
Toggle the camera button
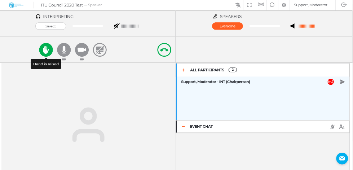[x=82, y=50]
